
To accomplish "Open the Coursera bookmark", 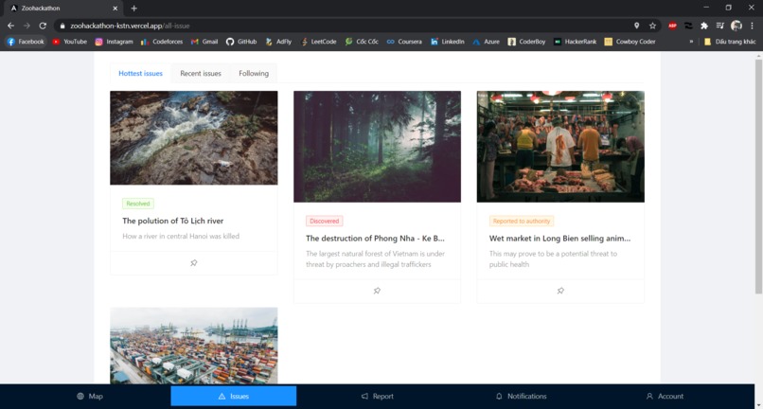I will point(404,42).
